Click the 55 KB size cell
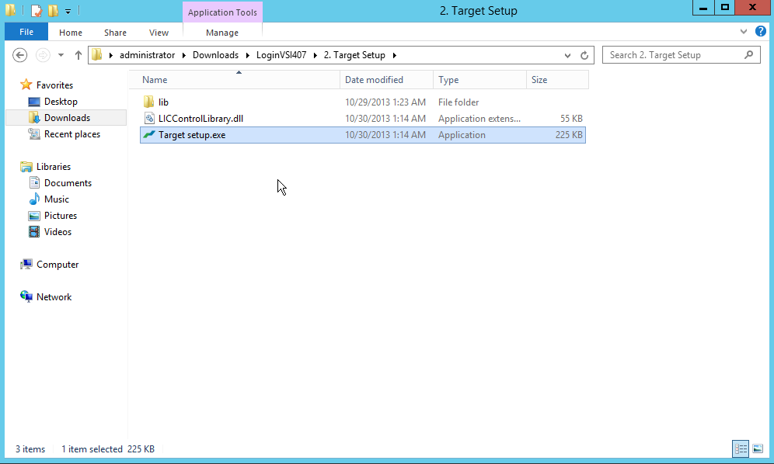Viewport: 774px width, 464px height. point(571,119)
